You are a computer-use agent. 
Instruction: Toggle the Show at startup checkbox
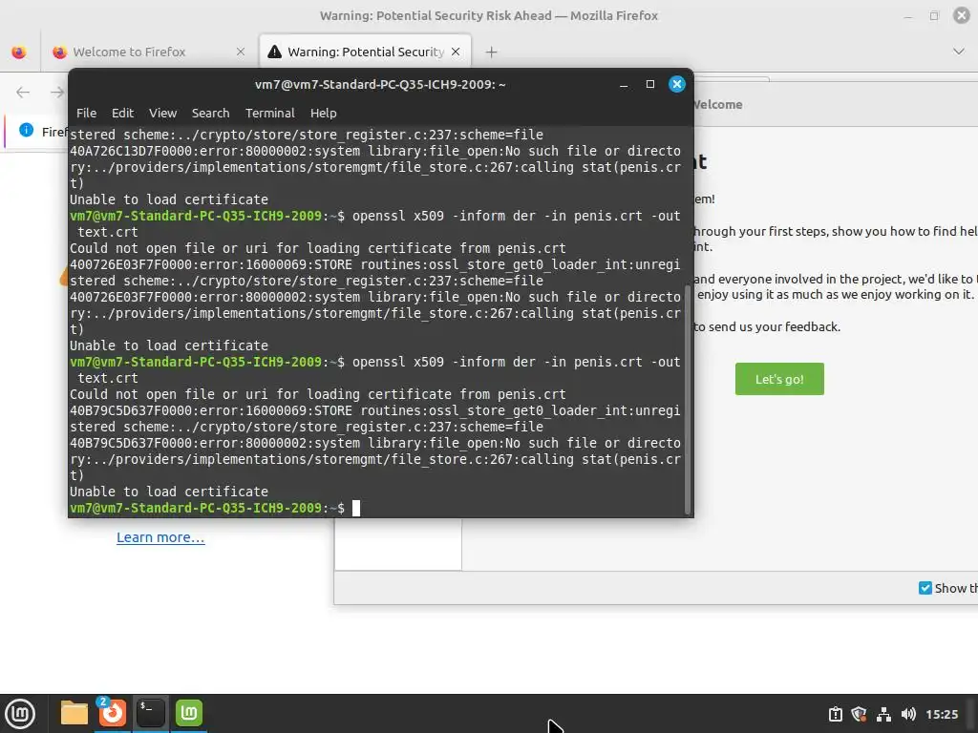coord(925,588)
